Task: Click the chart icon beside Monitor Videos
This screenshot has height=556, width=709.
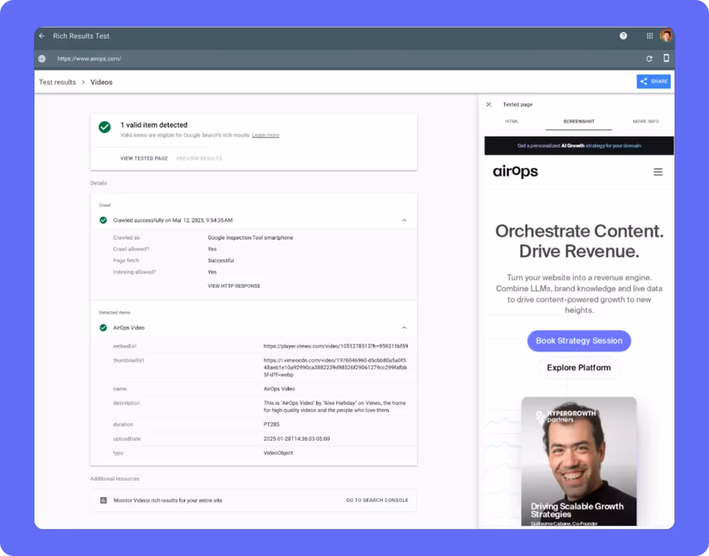Action: pyautogui.click(x=104, y=500)
